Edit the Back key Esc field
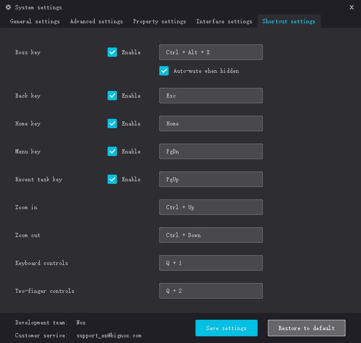This screenshot has width=361, height=343. pyautogui.click(x=210, y=96)
